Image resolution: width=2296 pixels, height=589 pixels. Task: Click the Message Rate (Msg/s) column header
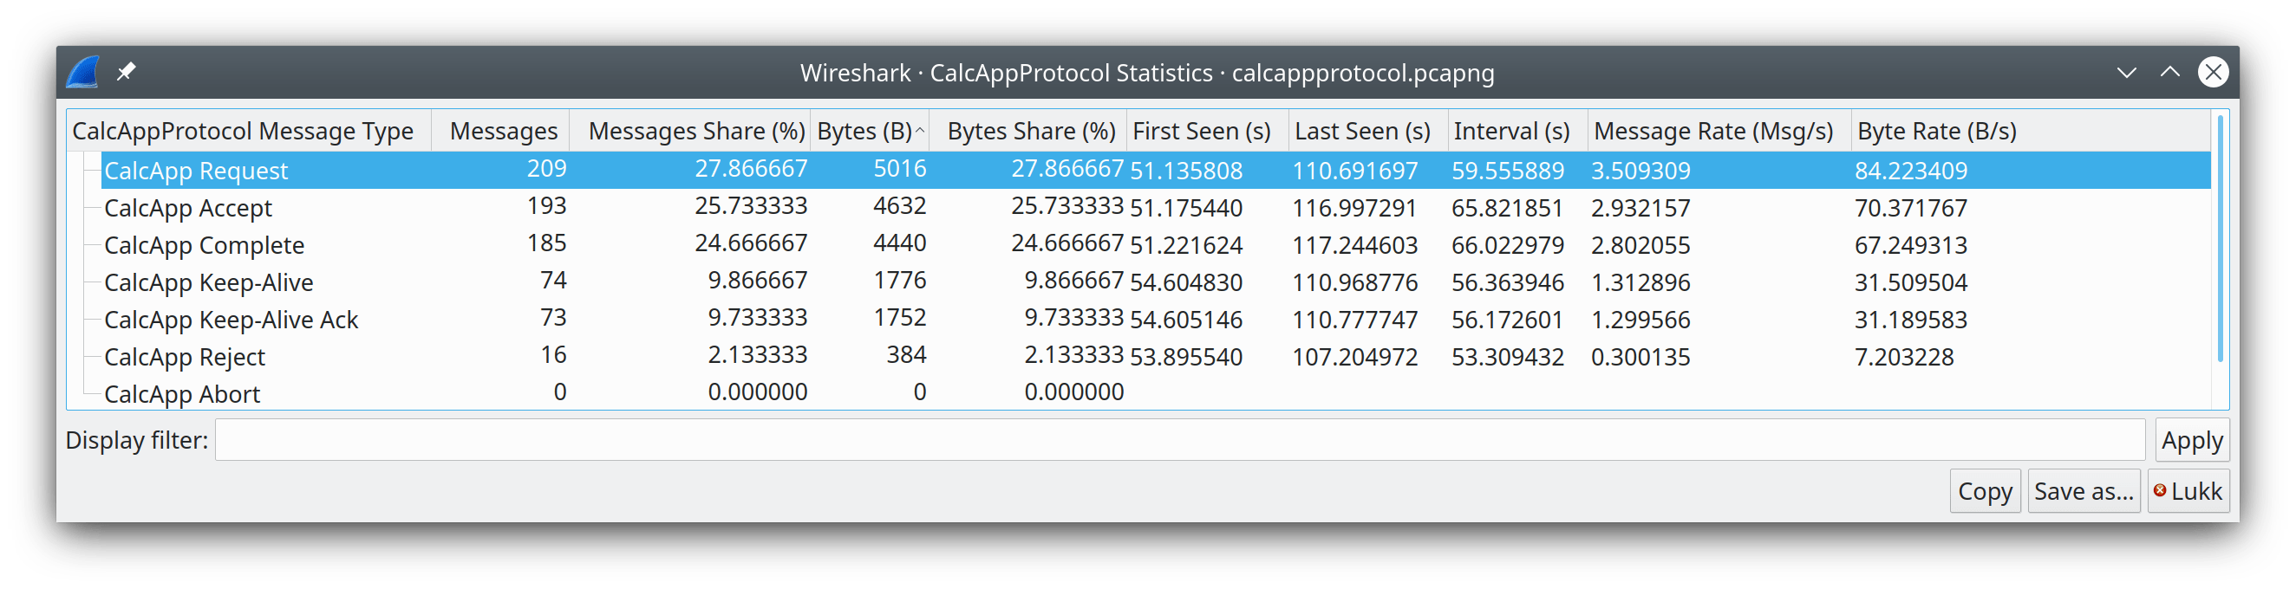point(1712,132)
